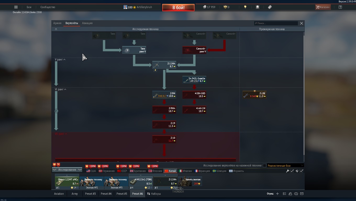Click the Поиск search field

[x=276, y=23]
